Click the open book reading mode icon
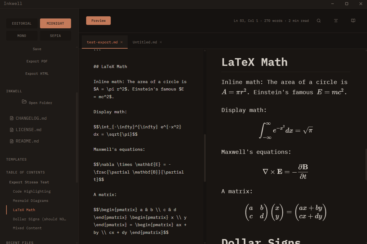The height and width of the screenshot is (244, 367). (353, 21)
